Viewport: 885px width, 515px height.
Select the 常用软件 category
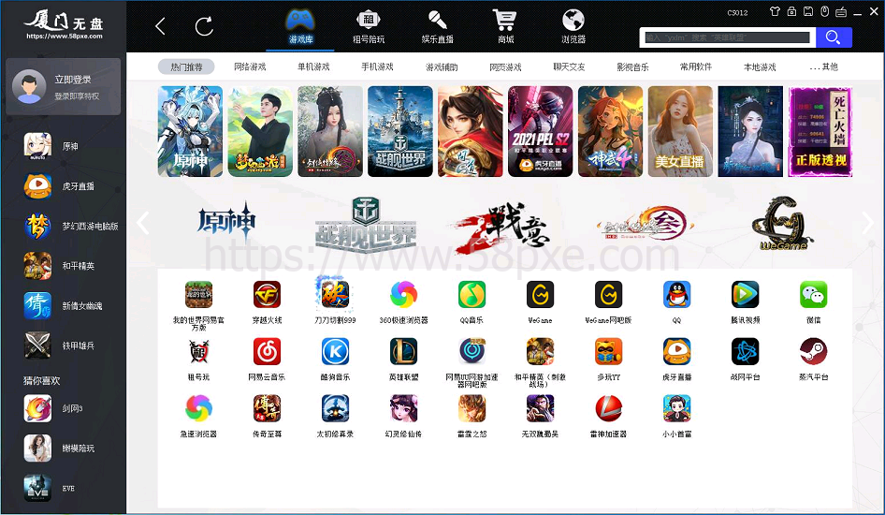[696, 67]
